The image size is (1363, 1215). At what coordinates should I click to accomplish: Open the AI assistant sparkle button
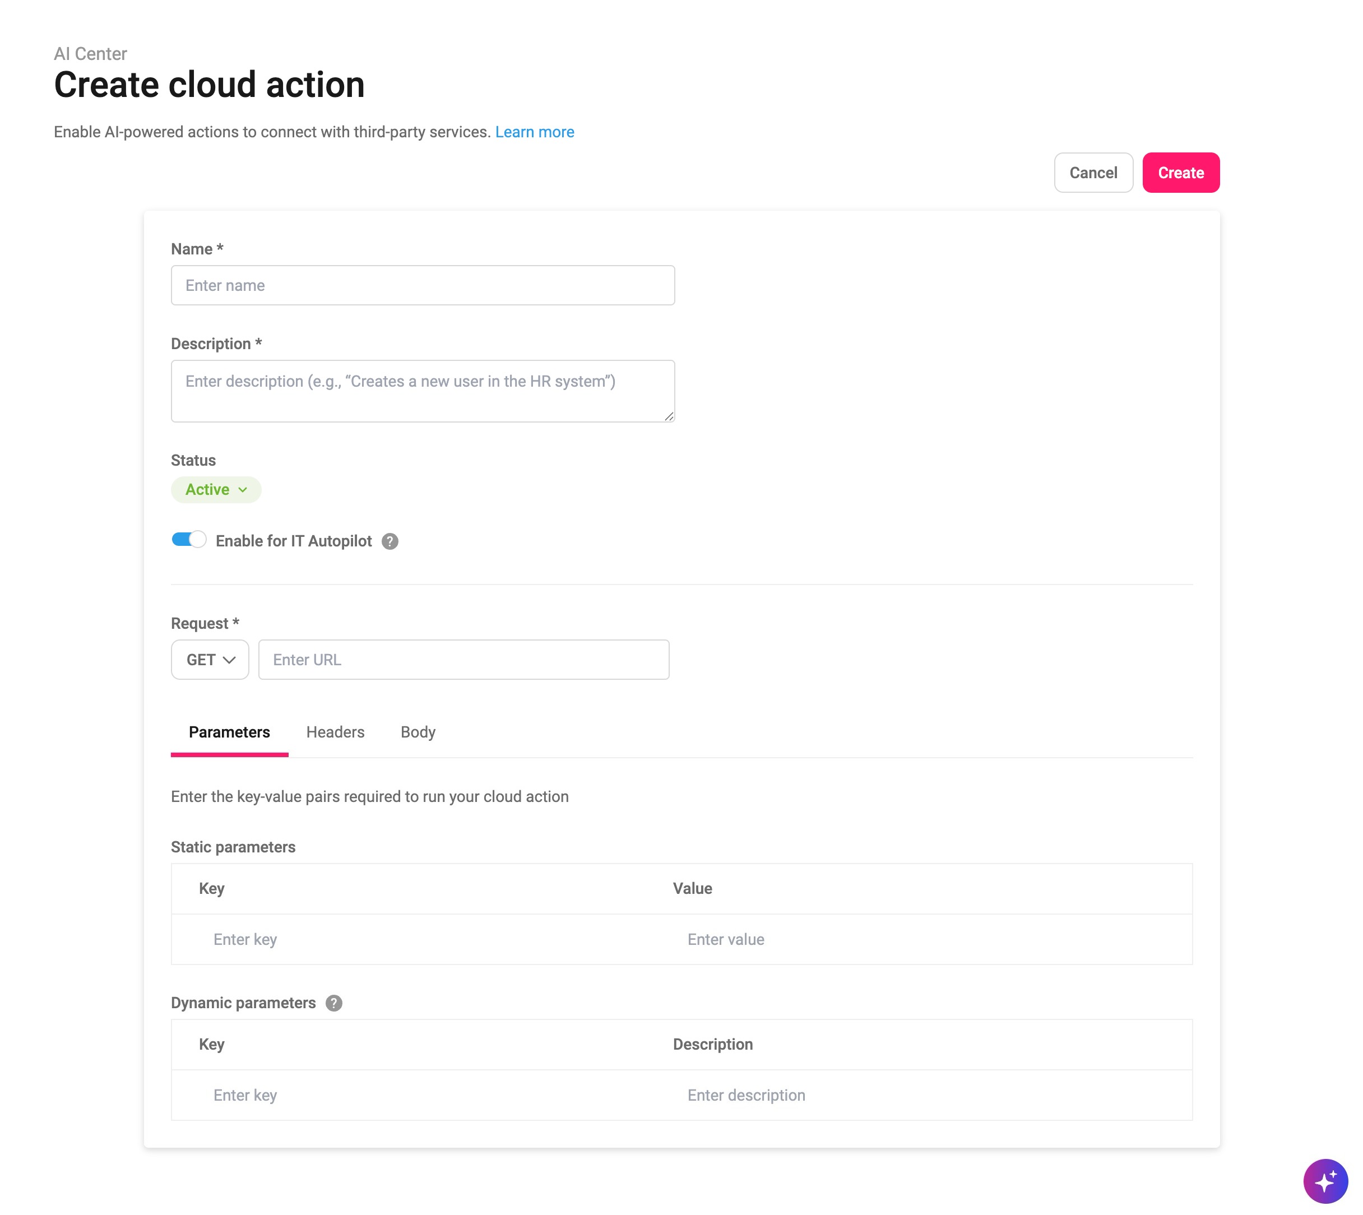[1325, 1180]
